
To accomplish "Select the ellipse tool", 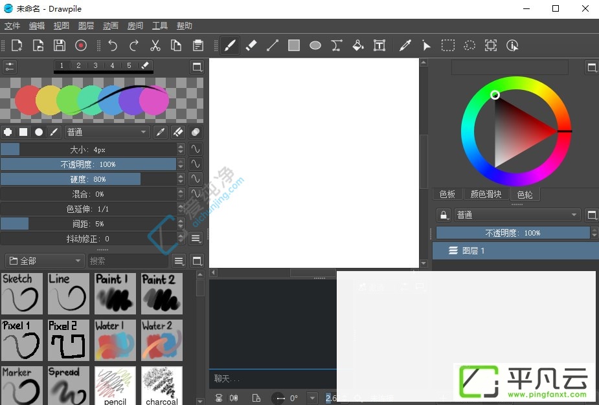I will pos(315,45).
